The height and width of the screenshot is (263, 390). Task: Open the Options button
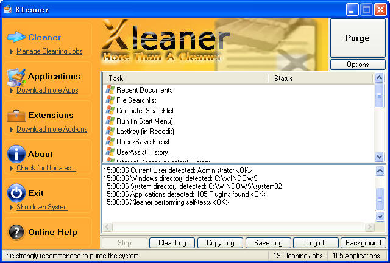click(x=358, y=65)
